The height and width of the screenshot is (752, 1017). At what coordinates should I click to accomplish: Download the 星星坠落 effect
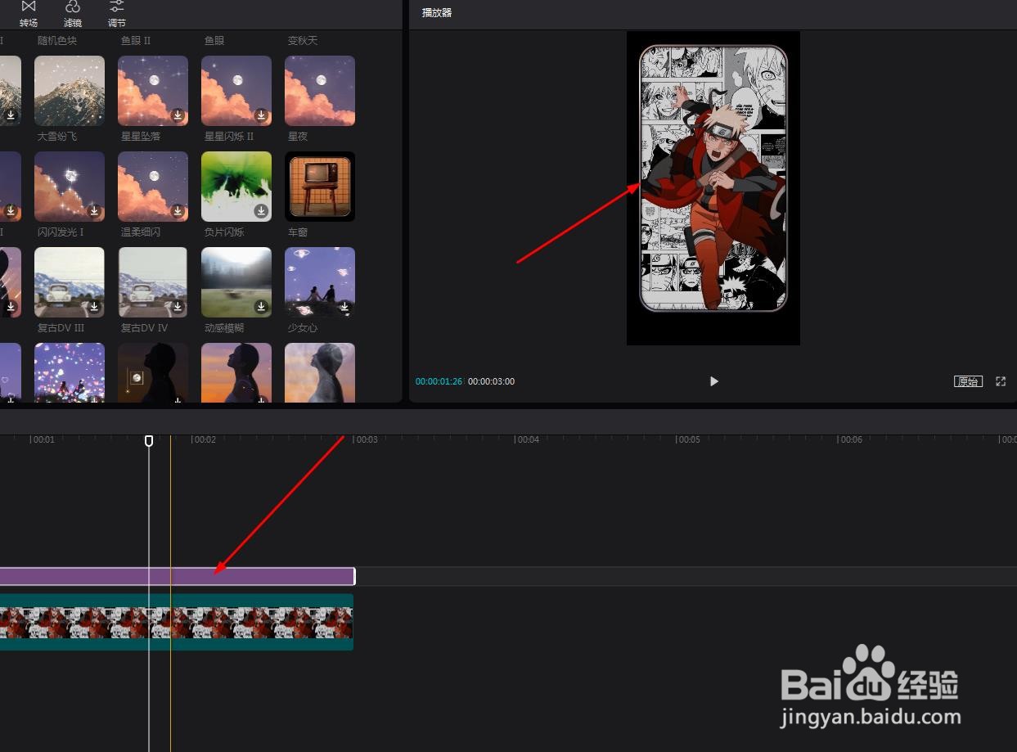click(178, 115)
